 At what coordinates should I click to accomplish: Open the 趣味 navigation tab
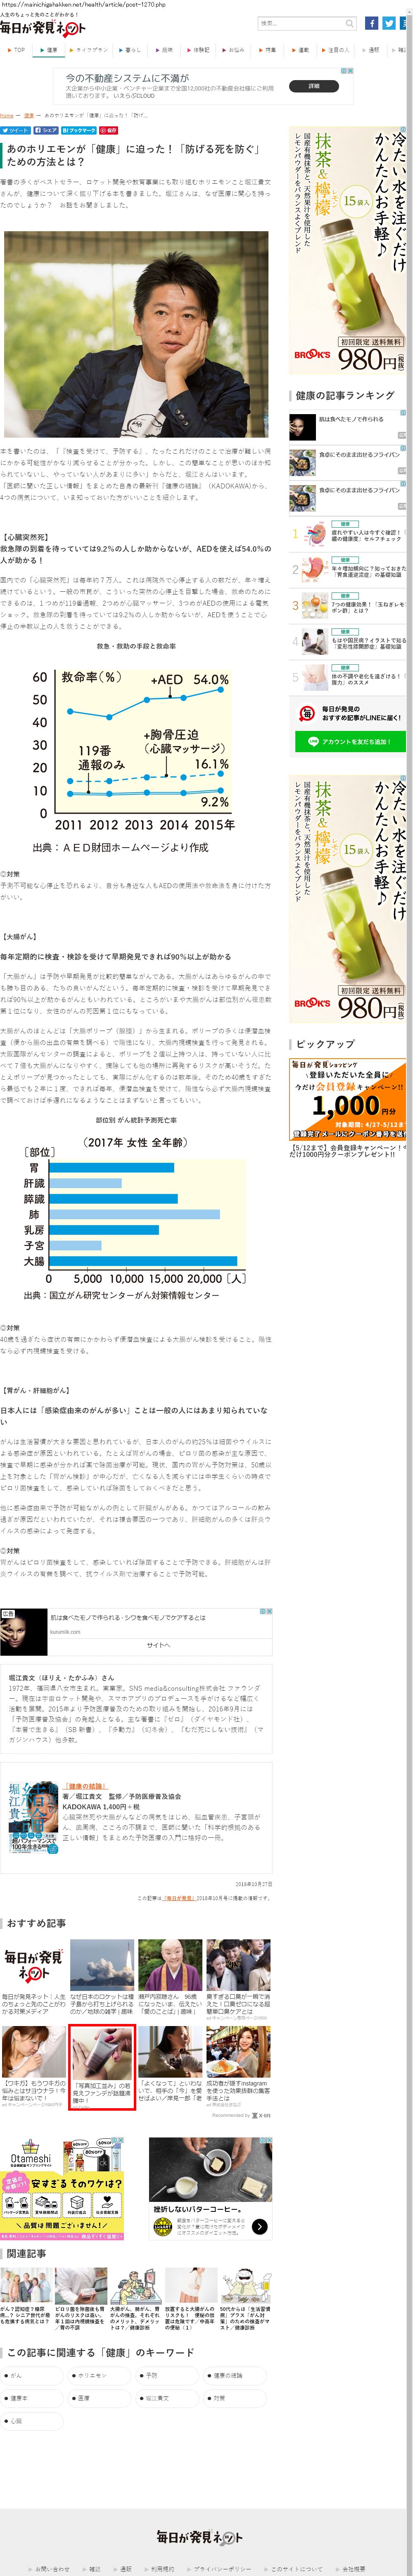click(166, 49)
